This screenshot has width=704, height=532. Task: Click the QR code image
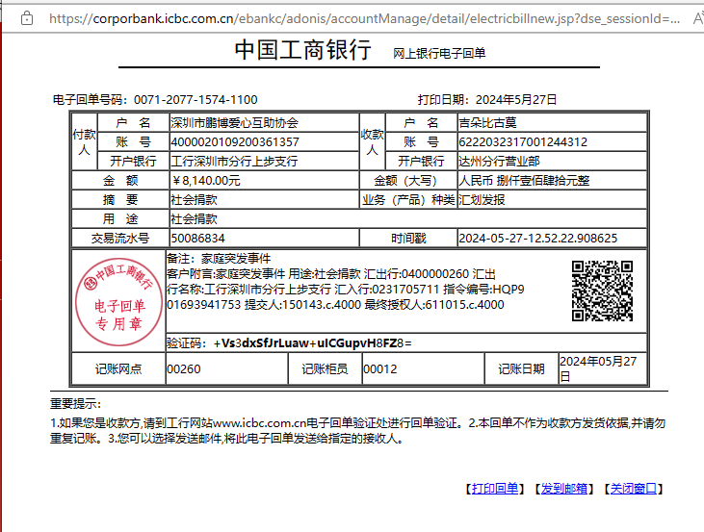[602, 291]
